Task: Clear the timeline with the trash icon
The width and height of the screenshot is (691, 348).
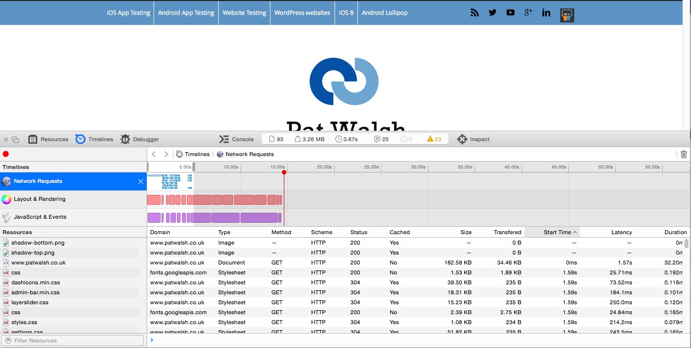Action: (x=684, y=154)
